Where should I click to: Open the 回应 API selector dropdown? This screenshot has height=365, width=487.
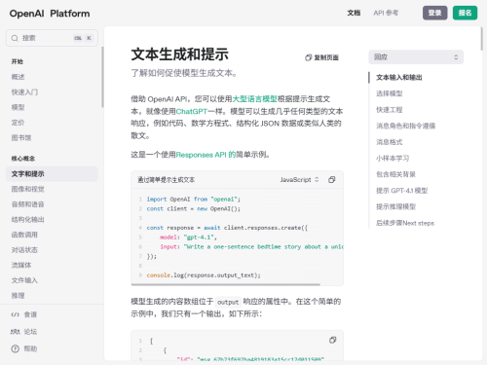(416, 57)
